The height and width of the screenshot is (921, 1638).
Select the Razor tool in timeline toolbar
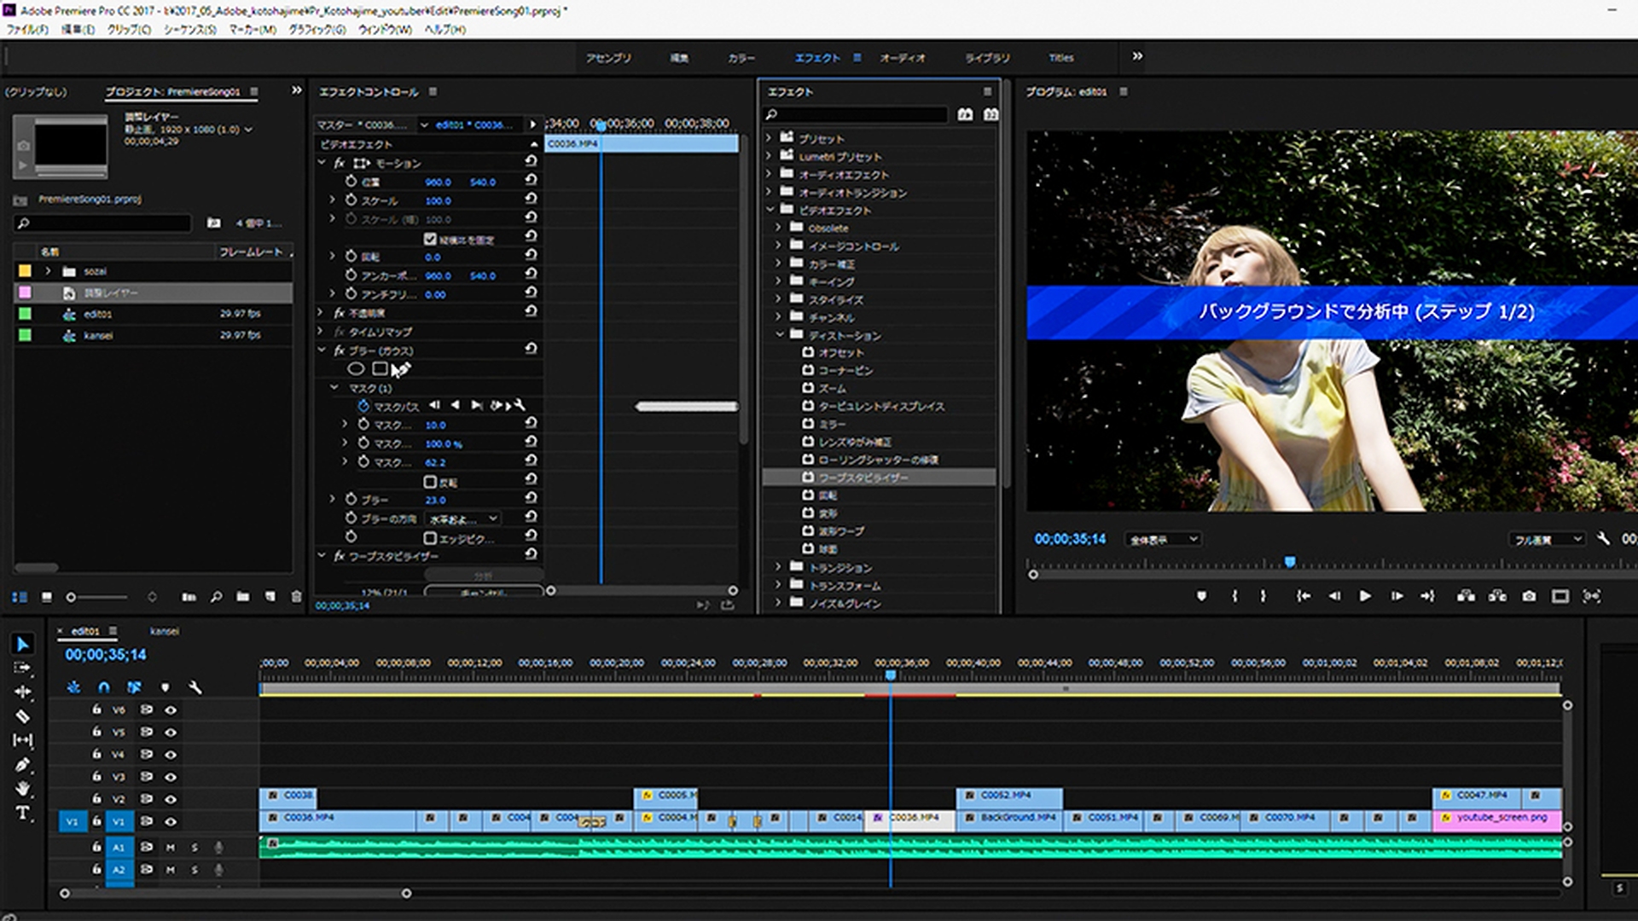point(23,716)
